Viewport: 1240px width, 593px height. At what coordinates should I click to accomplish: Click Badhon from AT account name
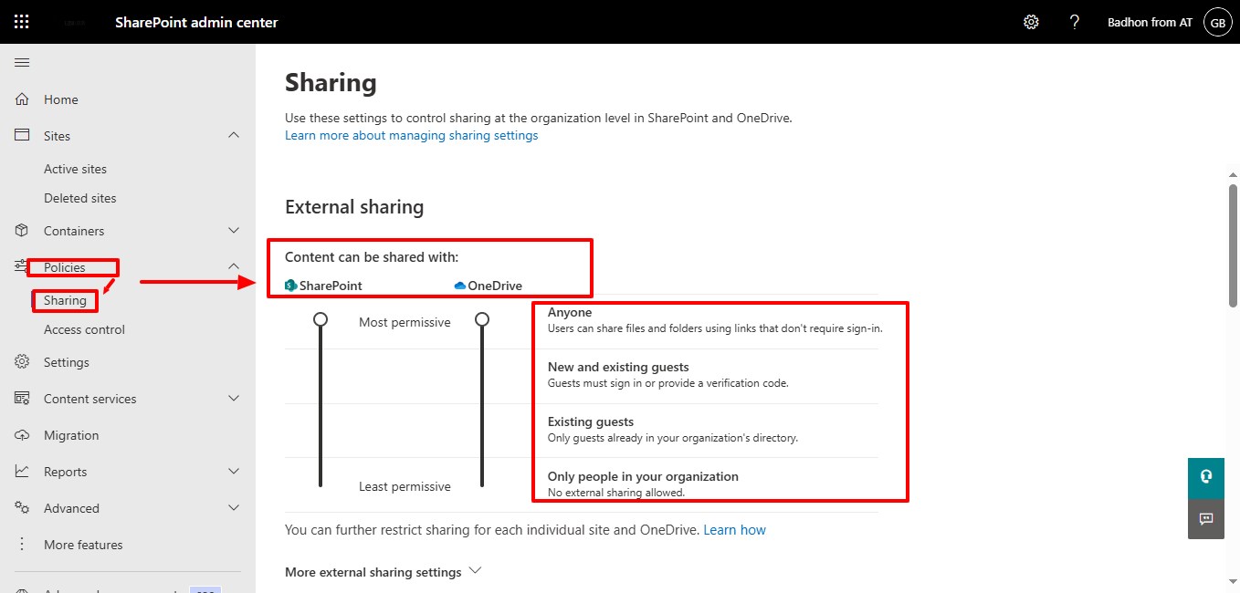coord(1150,22)
